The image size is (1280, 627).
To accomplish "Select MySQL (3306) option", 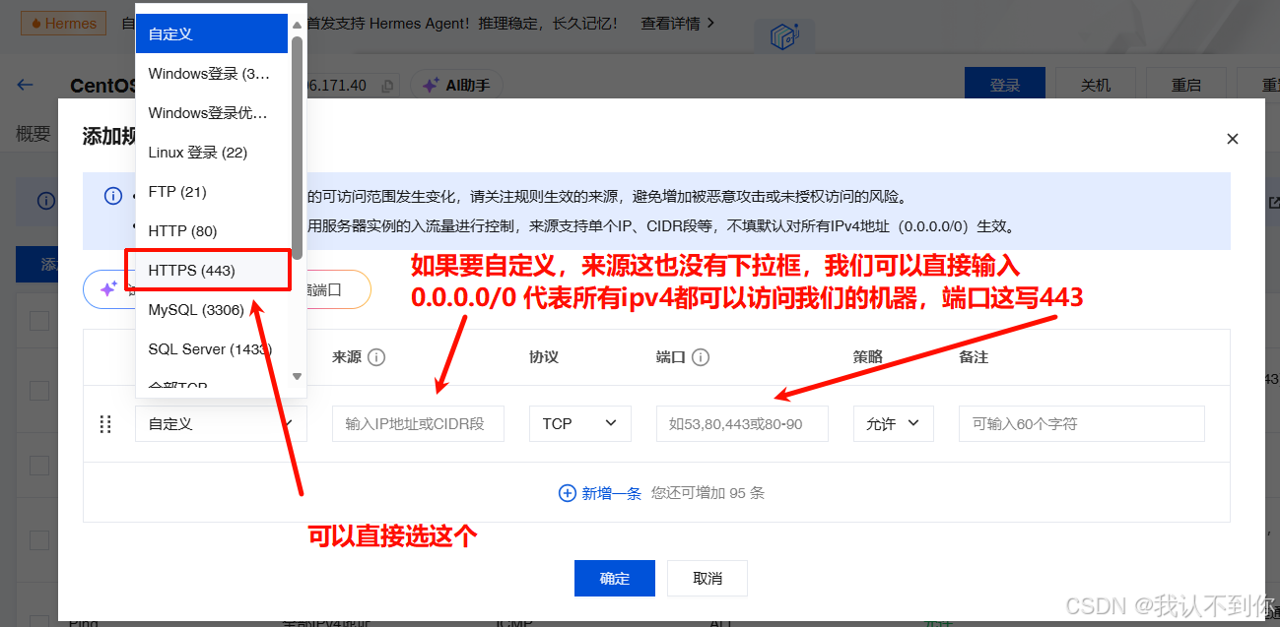I will pos(212,309).
